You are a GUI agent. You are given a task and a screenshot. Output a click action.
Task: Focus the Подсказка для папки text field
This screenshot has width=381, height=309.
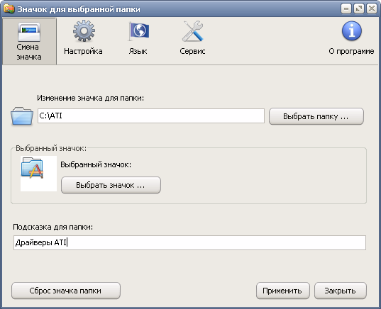(189, 242)
